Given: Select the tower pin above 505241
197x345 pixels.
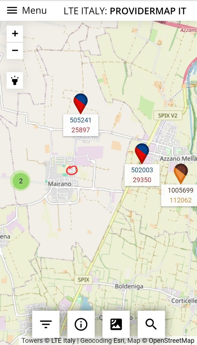Looking at the screenshot, I should point(80,103).
